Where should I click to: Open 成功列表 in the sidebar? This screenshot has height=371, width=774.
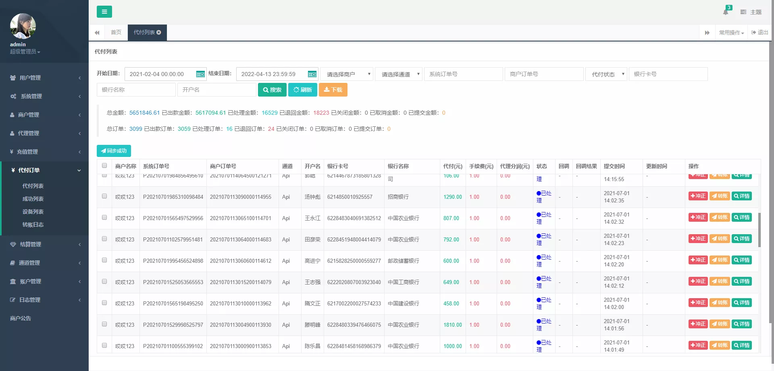pos(33,199)
